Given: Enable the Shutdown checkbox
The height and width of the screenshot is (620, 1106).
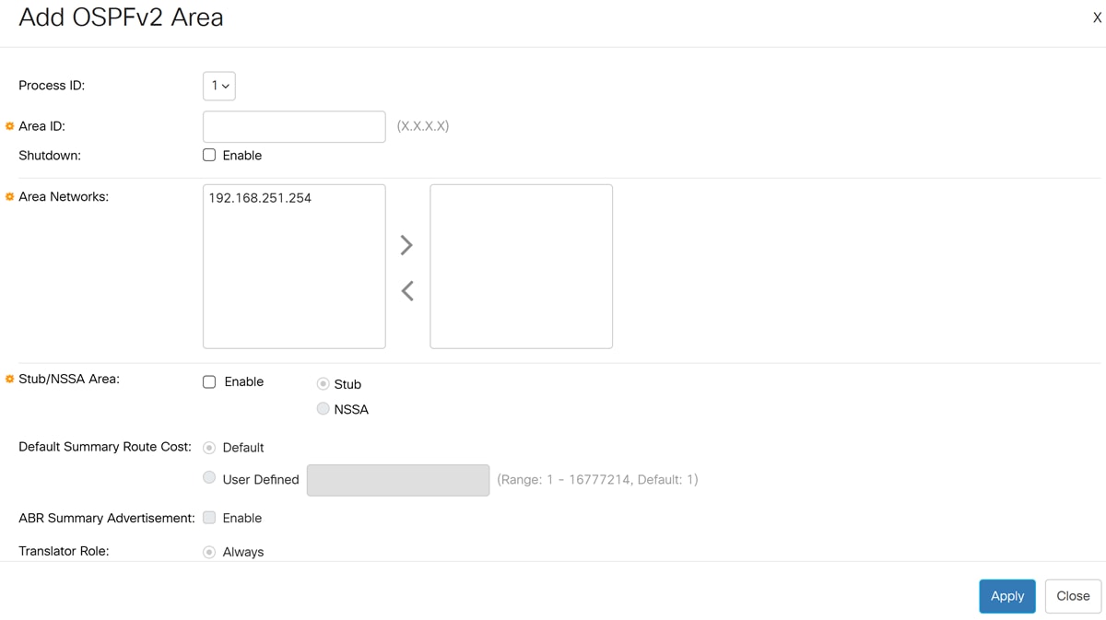Looking at the screenshot, I should (x=209, y=155).
